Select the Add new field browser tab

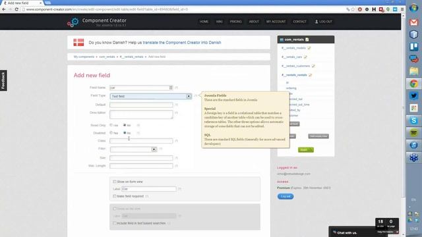[x=22, y=3]
